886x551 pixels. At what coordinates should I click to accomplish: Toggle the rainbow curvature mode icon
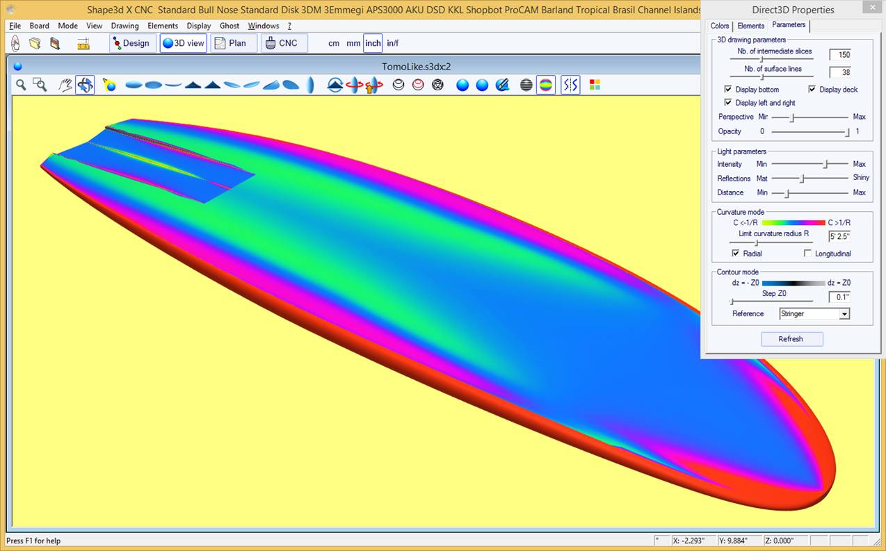(x=546, y=85)
